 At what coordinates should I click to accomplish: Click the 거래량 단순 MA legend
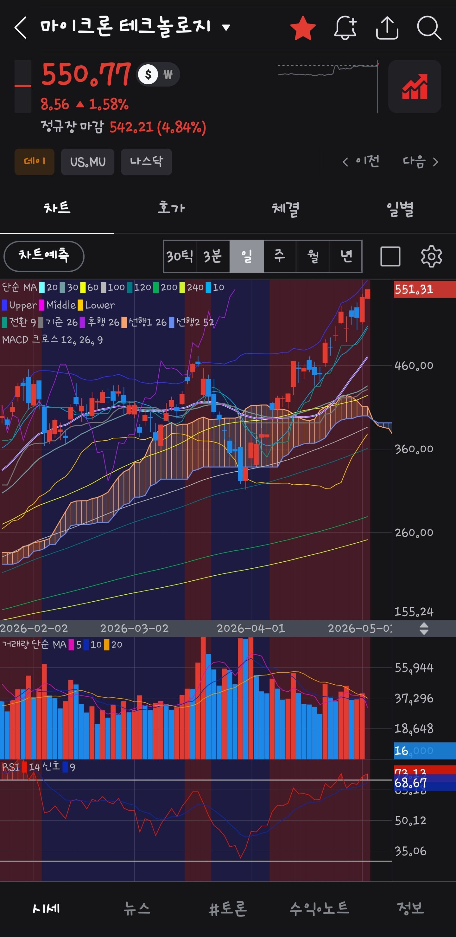click(x=34, y=644)
